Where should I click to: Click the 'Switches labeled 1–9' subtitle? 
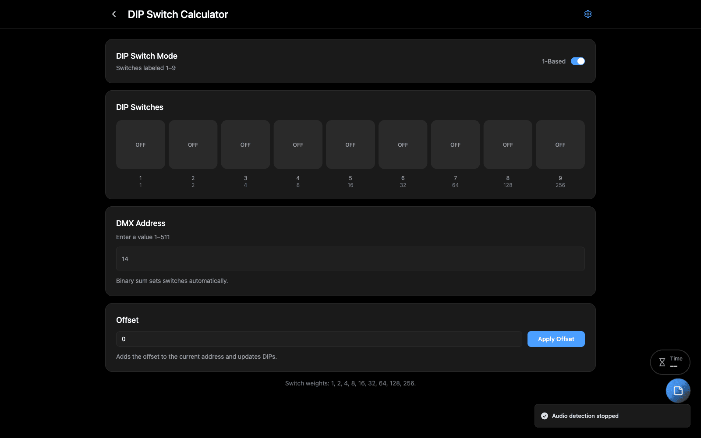[x=146, y=68]
